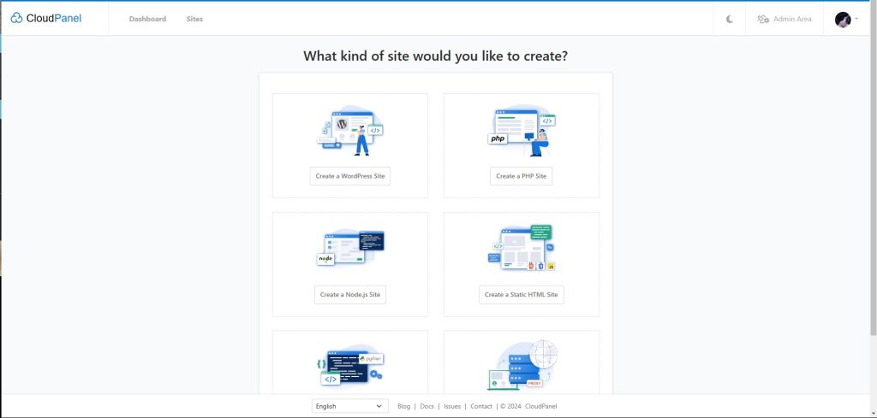
Task: Click the Admin Area users-gear icon
Action: (x=763, y=19)
